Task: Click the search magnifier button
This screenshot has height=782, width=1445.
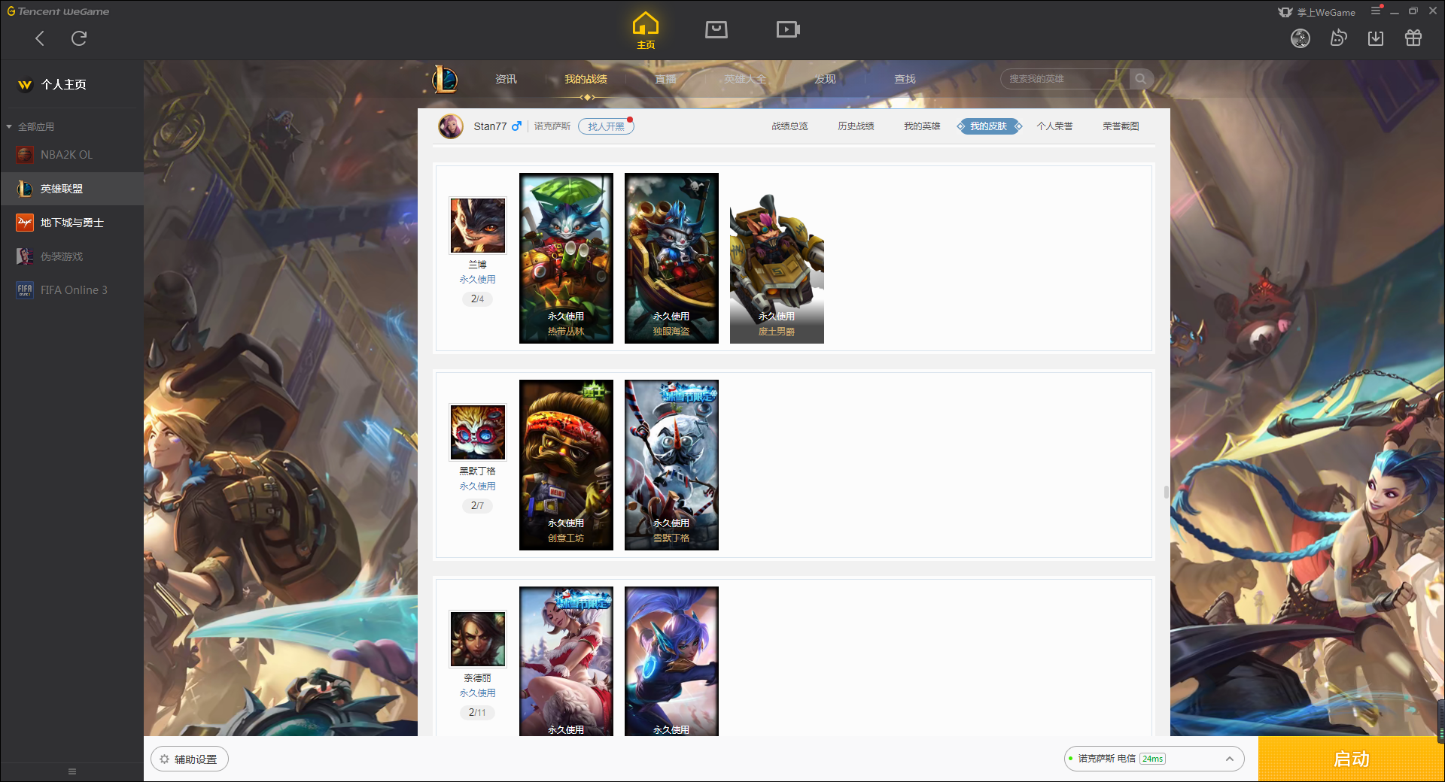Action: (1141, 79)
